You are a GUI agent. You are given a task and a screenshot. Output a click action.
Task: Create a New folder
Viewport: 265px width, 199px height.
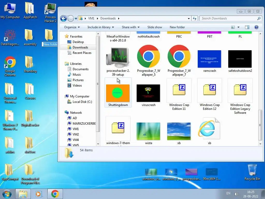pyautogui.click(x=177, y=27)
